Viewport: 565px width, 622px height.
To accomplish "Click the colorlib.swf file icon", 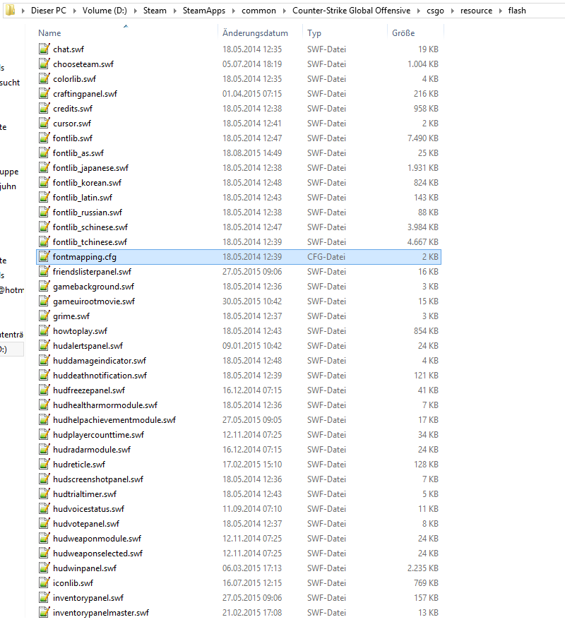I will (x=44, y=78).
